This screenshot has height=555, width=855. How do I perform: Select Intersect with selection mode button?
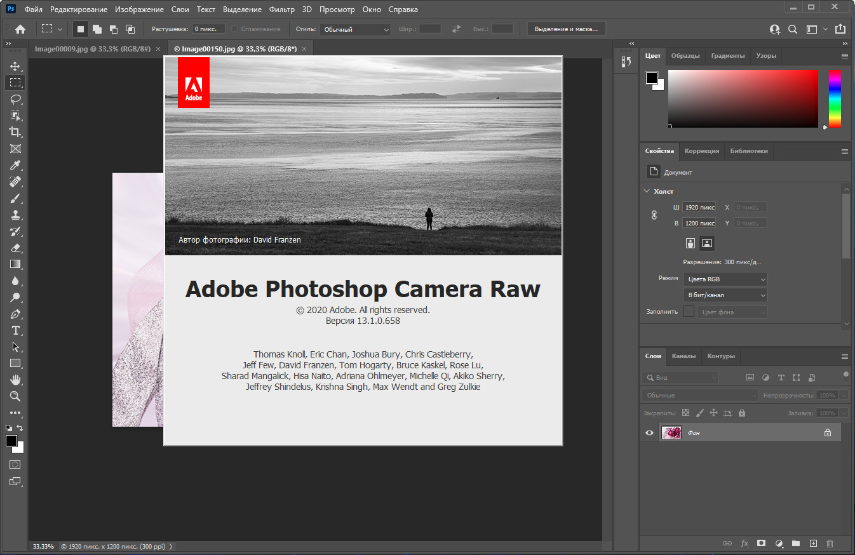point(130,29)
